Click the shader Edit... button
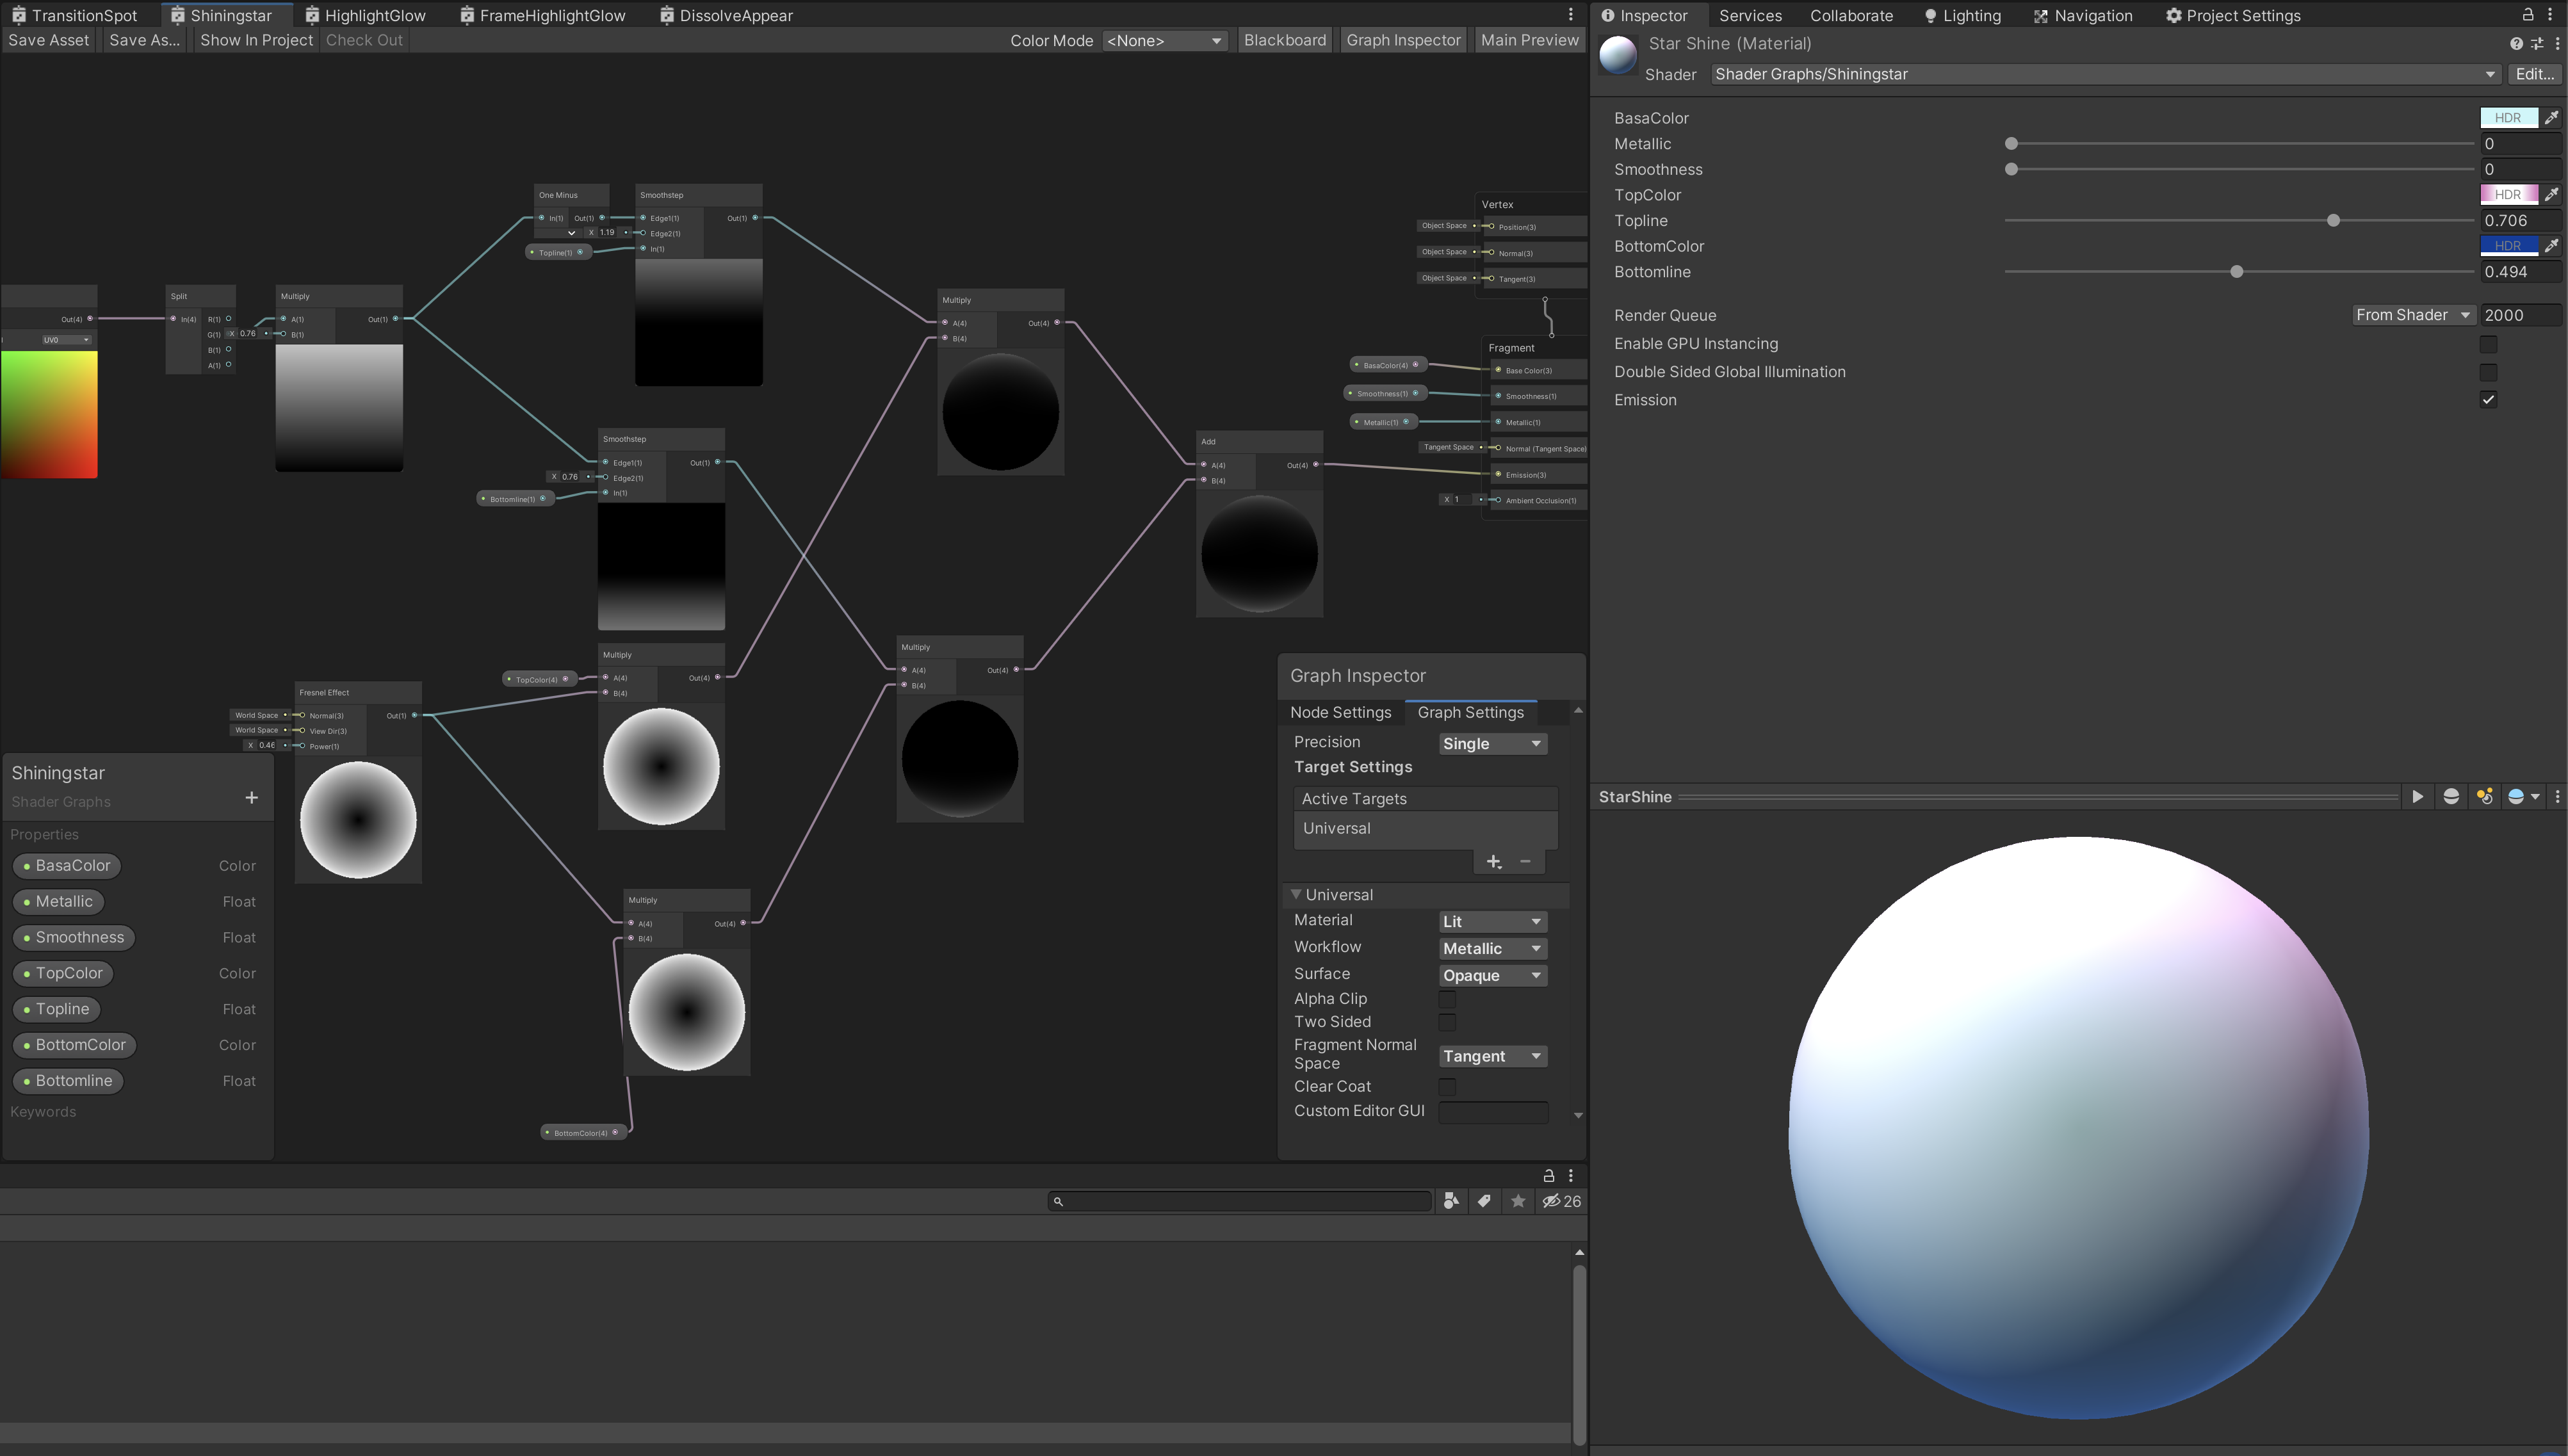The height and width of the screenshot is (1456, 2568). click(x=2534, y=74)
